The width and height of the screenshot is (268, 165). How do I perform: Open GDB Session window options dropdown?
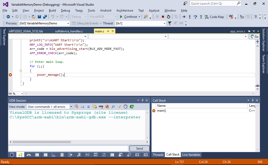point(138,101)
